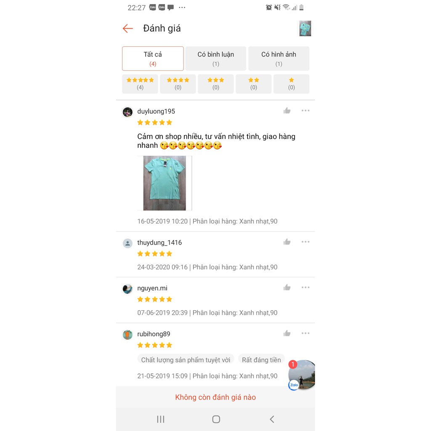
Task: Like rubihong89's review with thumbs-up
Action: click(287, 333)
